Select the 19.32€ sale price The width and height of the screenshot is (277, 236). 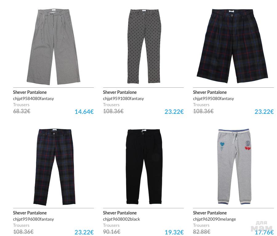coord(174,232)
